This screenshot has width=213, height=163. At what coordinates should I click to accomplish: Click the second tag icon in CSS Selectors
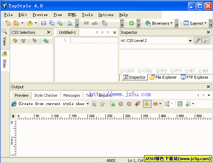pyautogui.click(x=24, y=41)
